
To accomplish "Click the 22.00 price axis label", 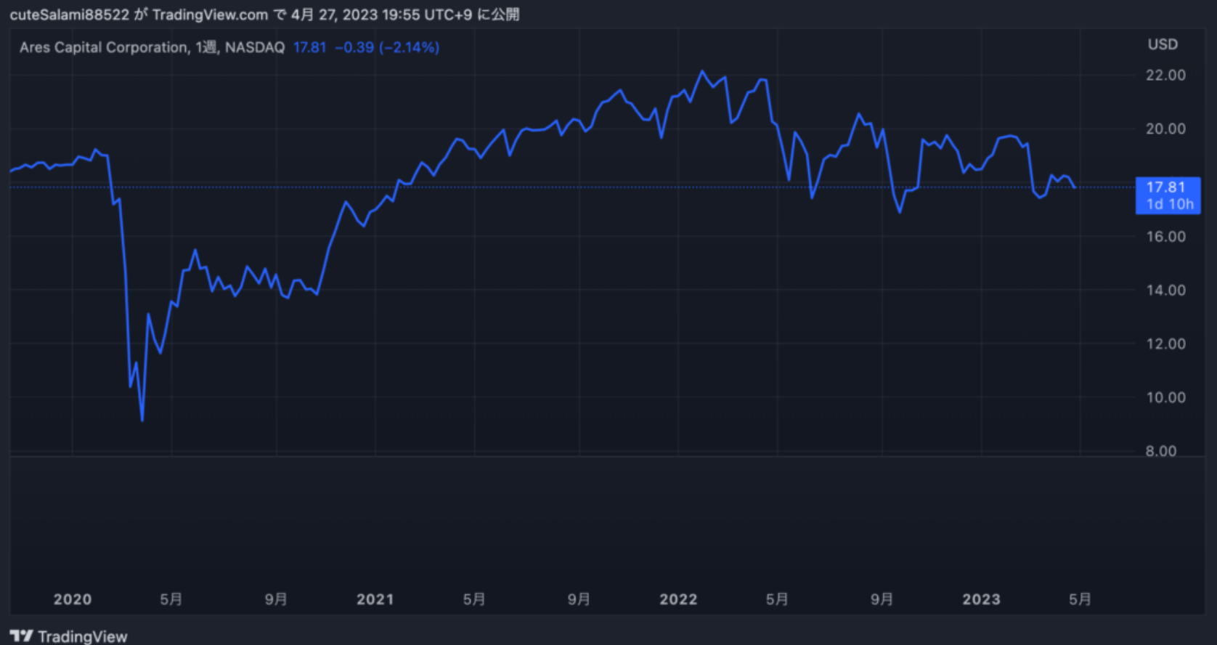I will pyautogui.click(x=1165, y=75).
